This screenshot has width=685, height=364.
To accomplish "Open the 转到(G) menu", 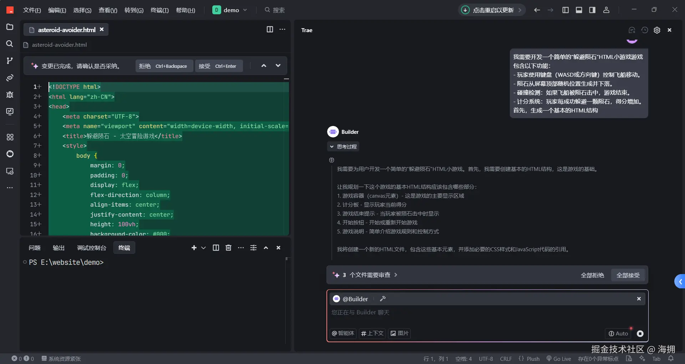I will pos(134,10).
